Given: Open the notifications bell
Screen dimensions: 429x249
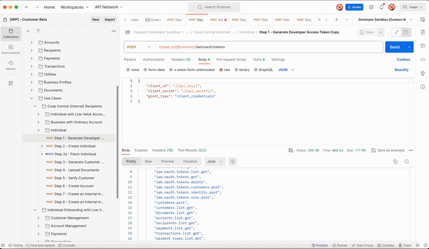Looking at the screenshot, I should pyautogui.click(x=381, y=7).
